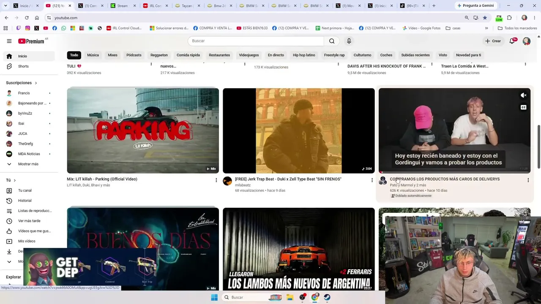Click the browser address bar
This screenshot has height=304, width=541.
point(254,18)
